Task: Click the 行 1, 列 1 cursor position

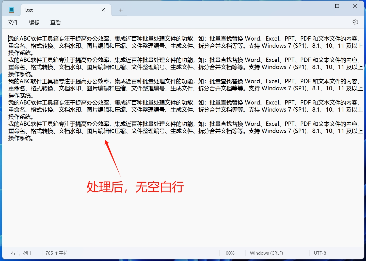Action: (21, 253)
